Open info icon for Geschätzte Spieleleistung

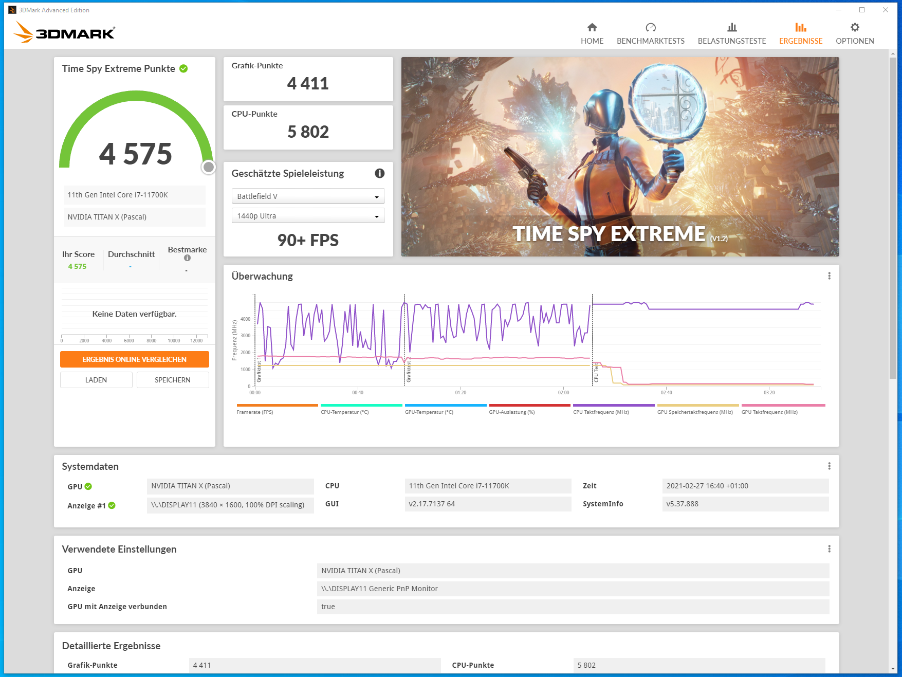tap(380, 173)
